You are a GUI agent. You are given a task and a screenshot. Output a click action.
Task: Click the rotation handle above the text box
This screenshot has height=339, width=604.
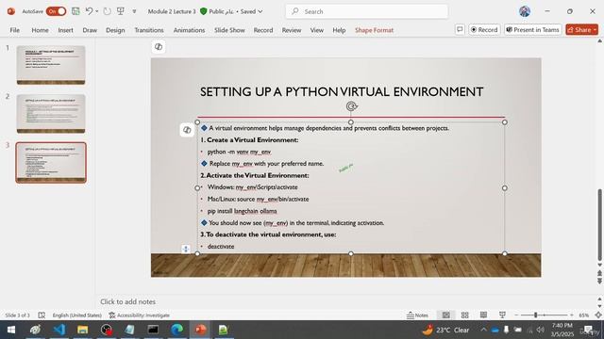point(351,106)
